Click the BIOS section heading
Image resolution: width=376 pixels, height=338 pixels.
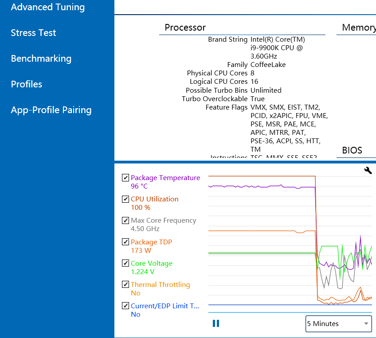(352, 150)
